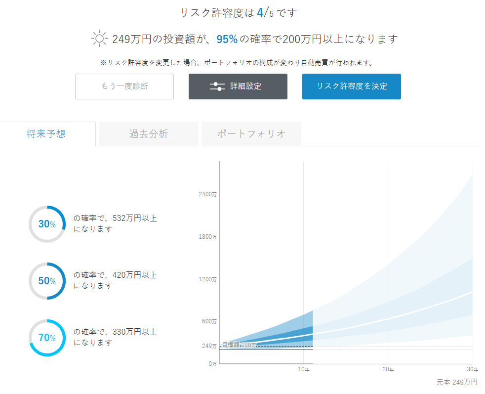Viewport: 485px width, 394px height.
Task: Select the 将来予想 tab
Action: click(x=47, y=133)
